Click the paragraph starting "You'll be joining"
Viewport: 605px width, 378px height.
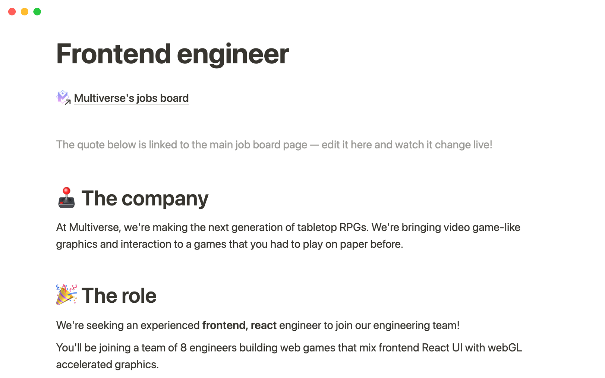tap(289, 348)
